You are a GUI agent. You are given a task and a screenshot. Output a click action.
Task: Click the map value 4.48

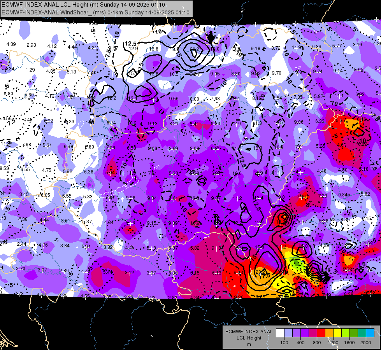(322, 171)
